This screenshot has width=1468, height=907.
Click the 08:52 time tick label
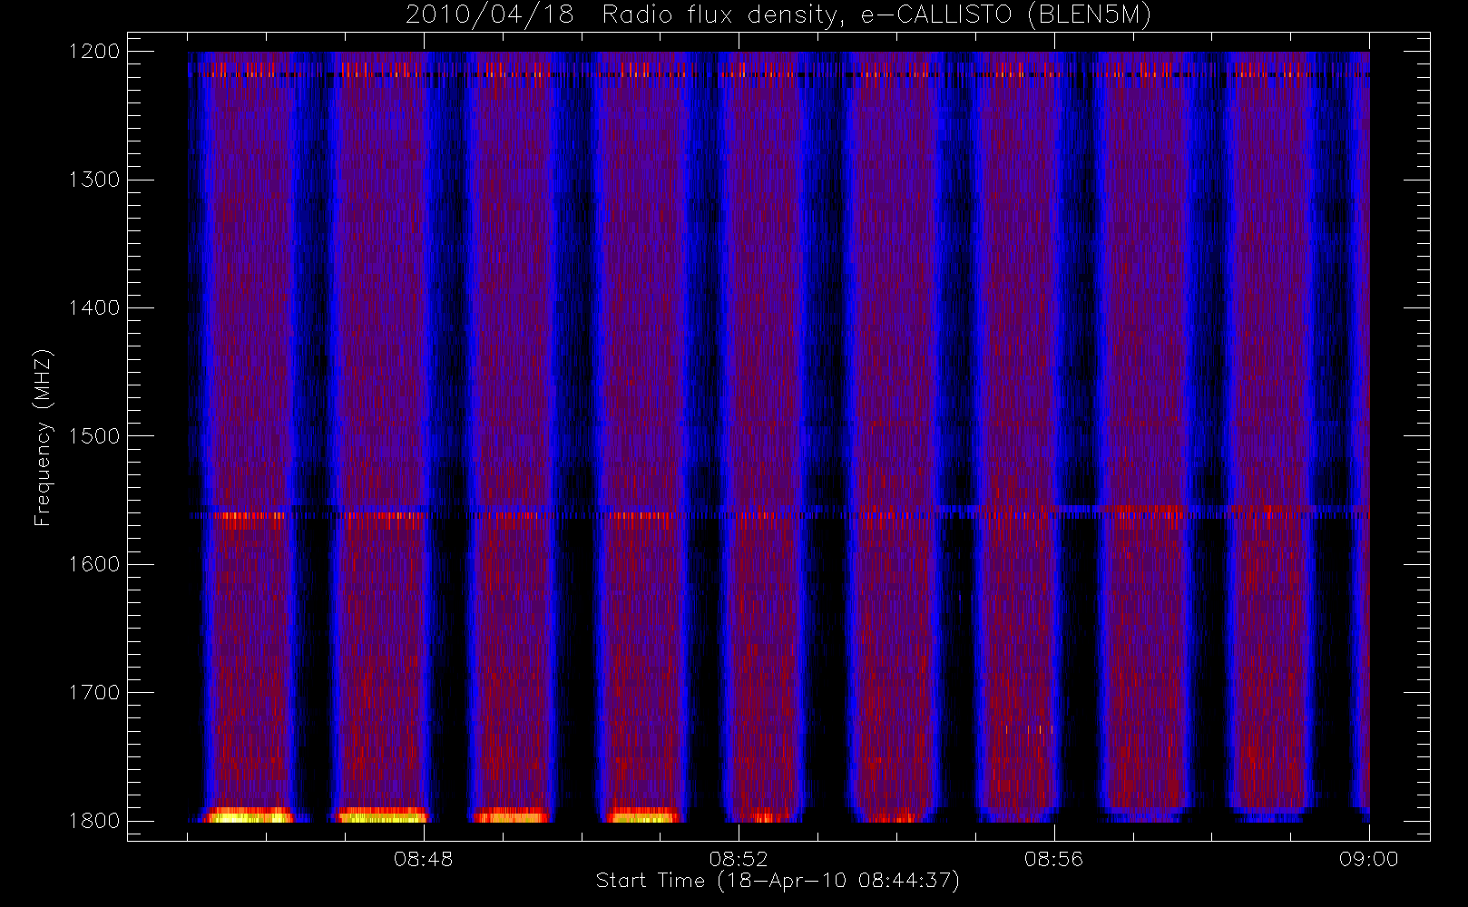pyautogui.click(x=739, y=859)
